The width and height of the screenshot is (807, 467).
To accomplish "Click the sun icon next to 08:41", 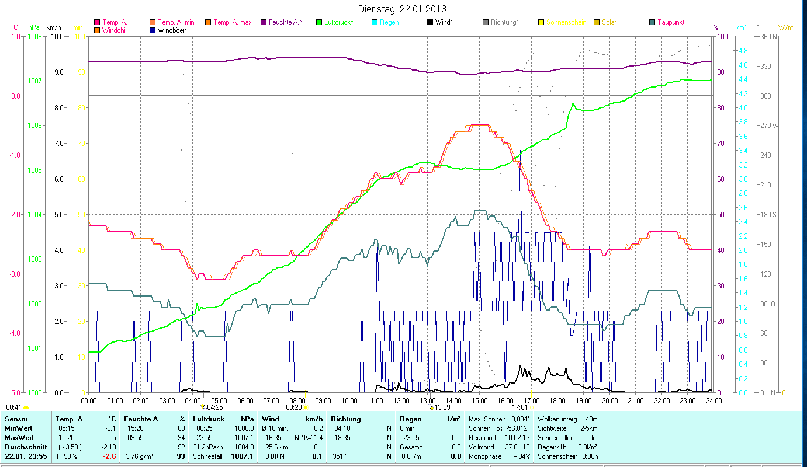I will (26, 407).
